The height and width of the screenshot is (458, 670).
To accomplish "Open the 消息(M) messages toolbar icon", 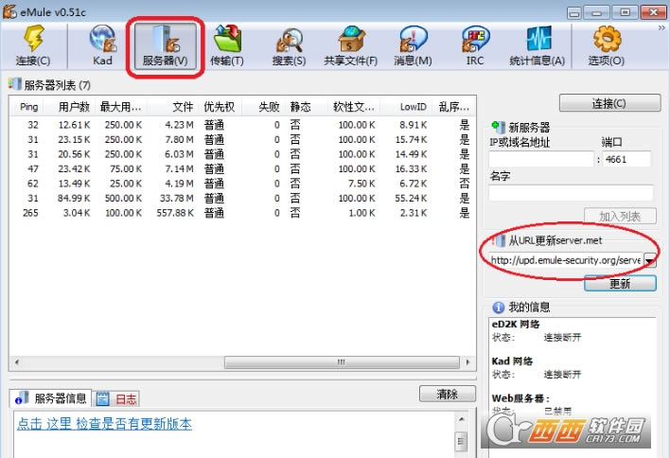I will click(413, 45).
